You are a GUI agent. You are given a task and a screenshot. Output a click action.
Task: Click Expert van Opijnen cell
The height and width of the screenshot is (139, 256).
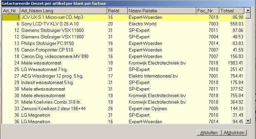pyautogui.click(x=148, y=109)
